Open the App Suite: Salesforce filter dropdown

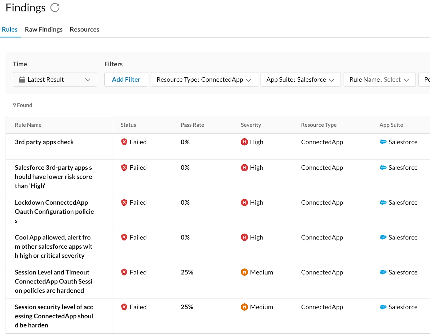pos(300,79)
